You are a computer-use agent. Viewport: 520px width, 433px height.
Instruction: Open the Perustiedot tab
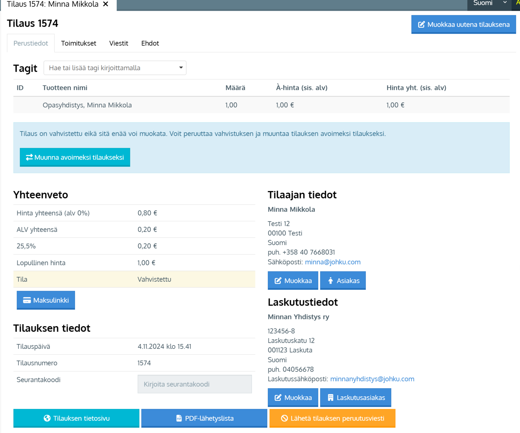pos(31,43)
